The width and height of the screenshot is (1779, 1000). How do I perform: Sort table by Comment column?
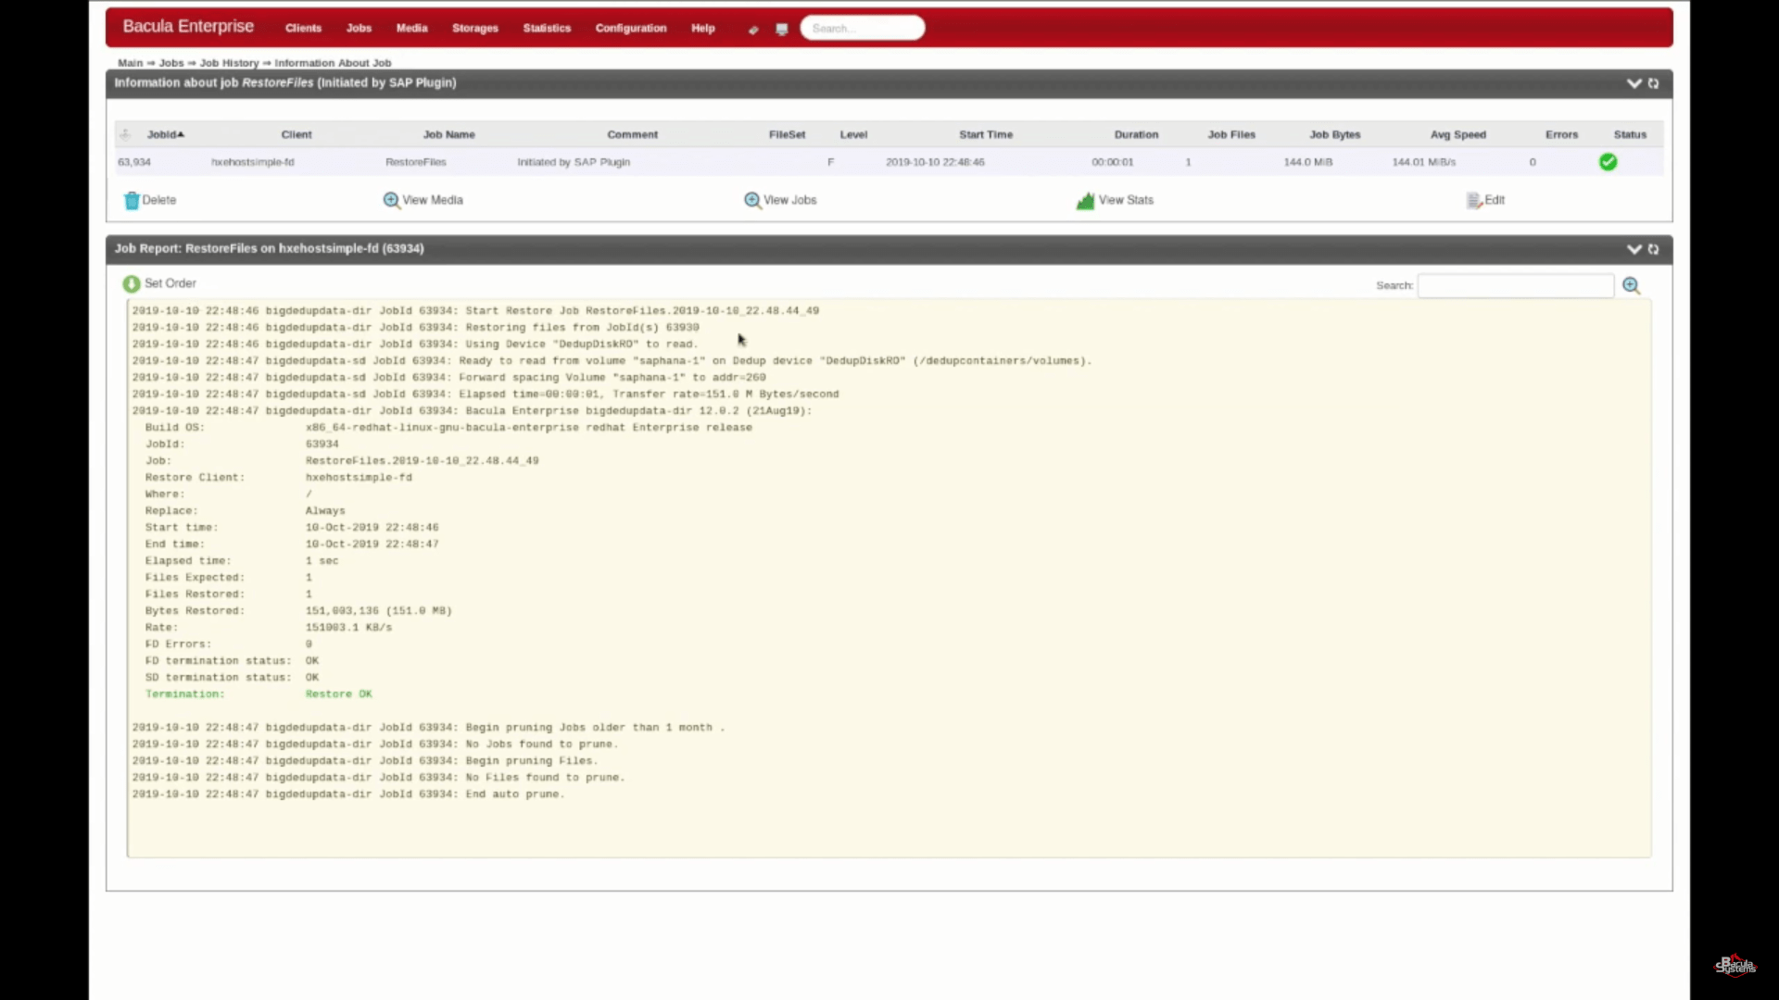632,134
